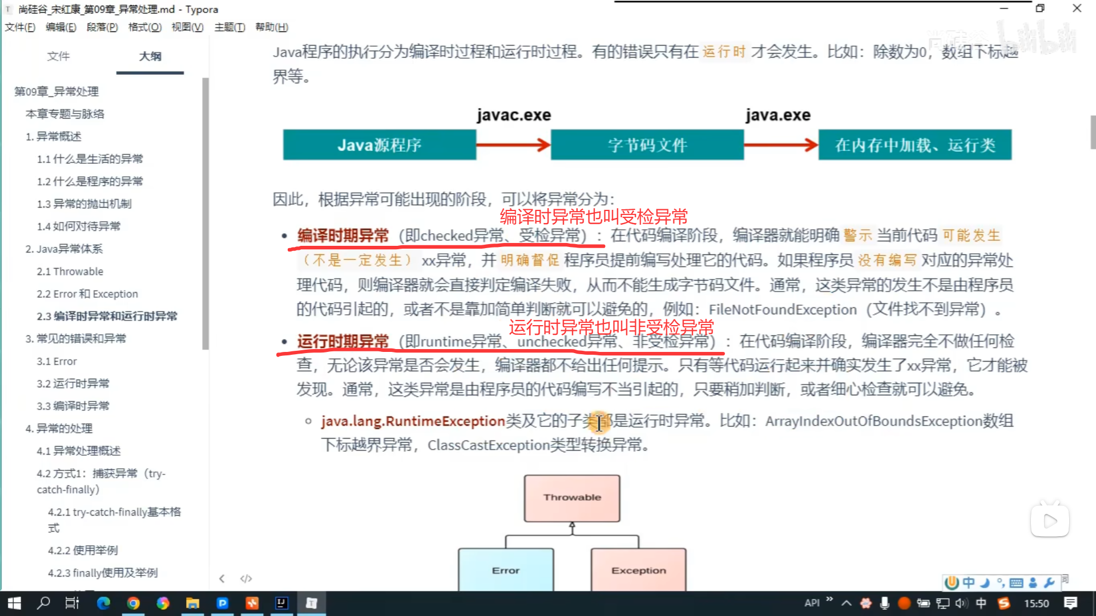The image size is (1096, 616).
Task: Click the microphone tray icon
Action: [884, 603]
